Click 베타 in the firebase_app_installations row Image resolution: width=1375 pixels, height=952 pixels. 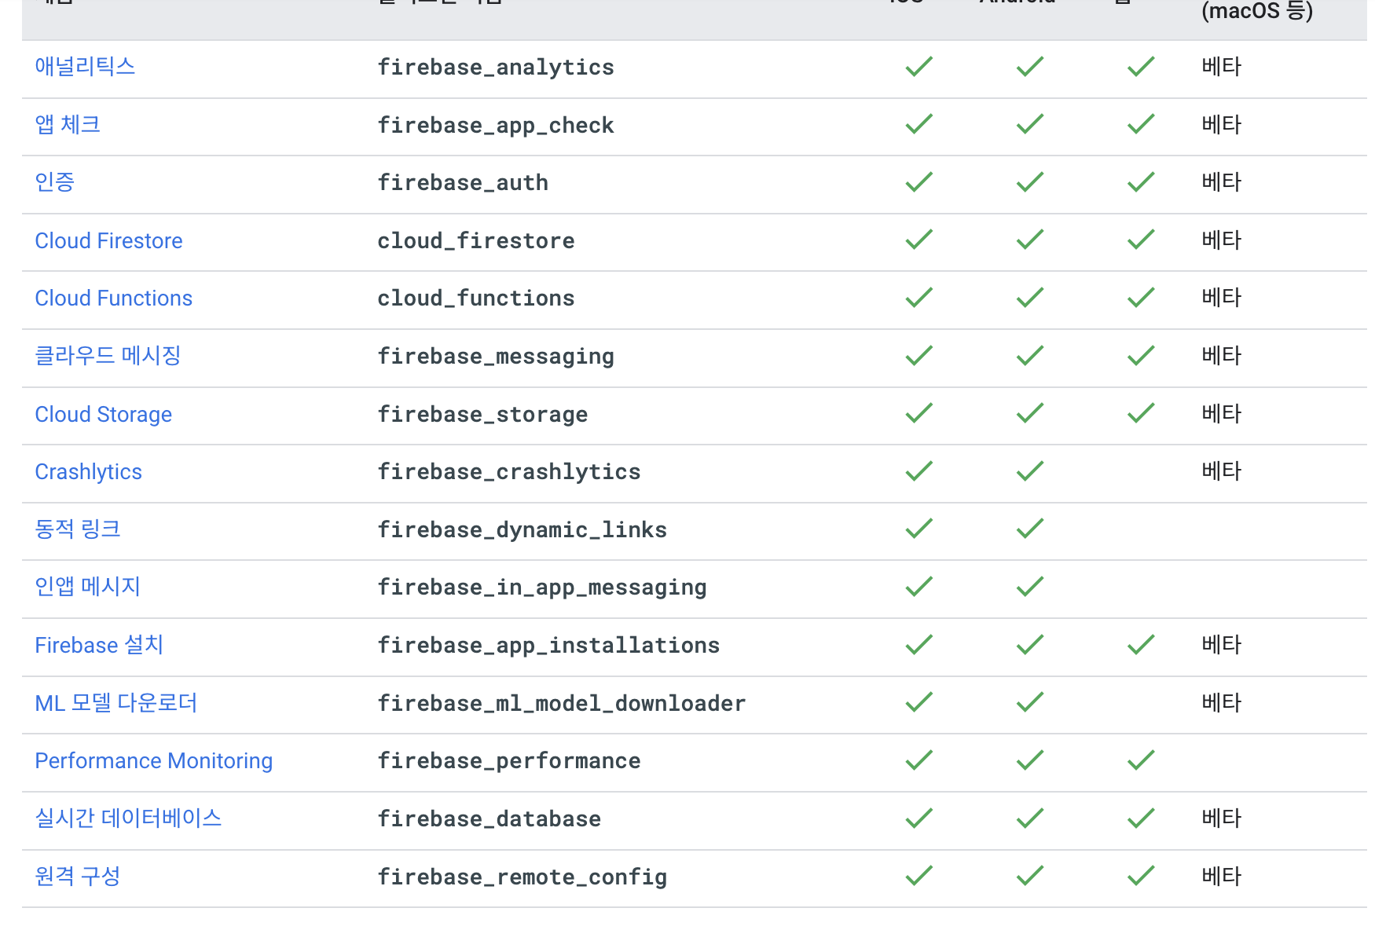[1222, 645]
